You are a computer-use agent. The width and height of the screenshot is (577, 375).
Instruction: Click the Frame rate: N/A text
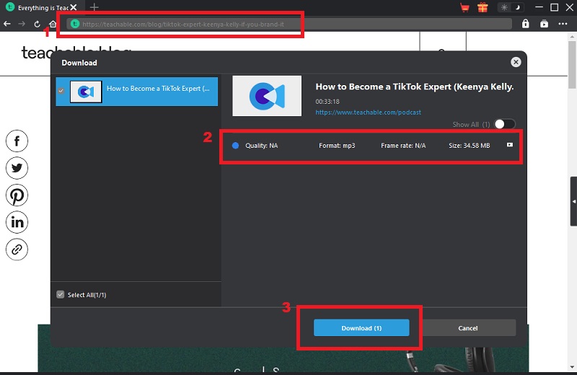(x=403, y=146)
